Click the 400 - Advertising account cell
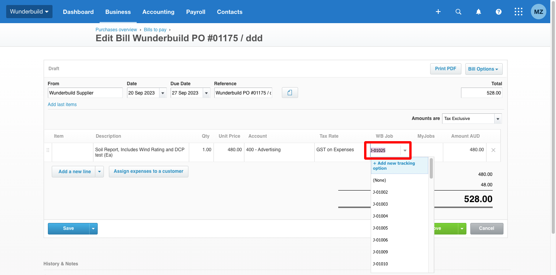The height and width of the screenshot is (275, 556). [279, 152]
